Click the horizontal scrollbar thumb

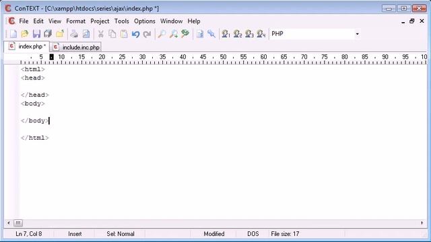point(18,223)
